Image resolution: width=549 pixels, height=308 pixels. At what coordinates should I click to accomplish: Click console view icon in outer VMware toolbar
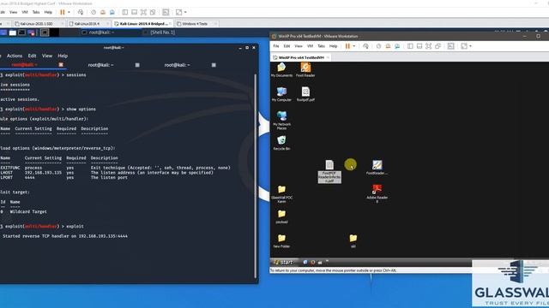pos(166,12)
